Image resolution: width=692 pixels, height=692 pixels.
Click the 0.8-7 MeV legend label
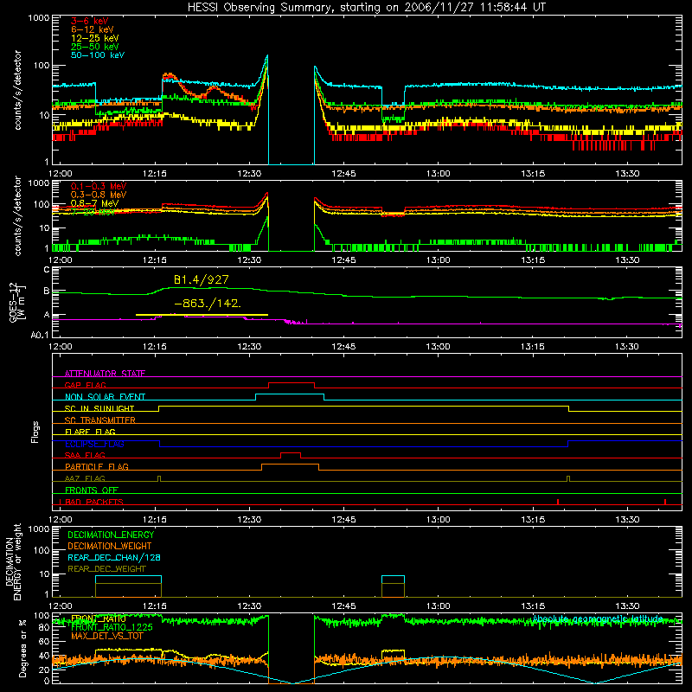tap(94, 203)
